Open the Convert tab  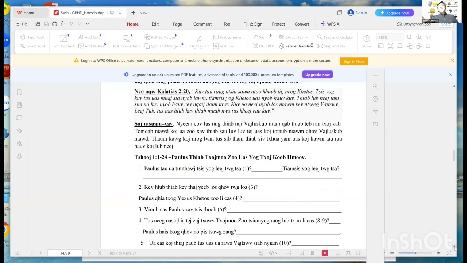coord(302,24)
